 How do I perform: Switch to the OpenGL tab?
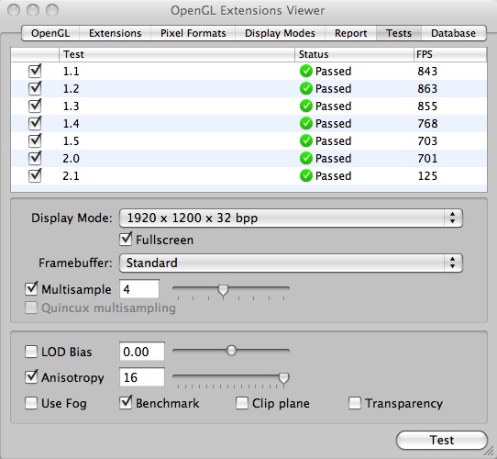coord(50,33)
